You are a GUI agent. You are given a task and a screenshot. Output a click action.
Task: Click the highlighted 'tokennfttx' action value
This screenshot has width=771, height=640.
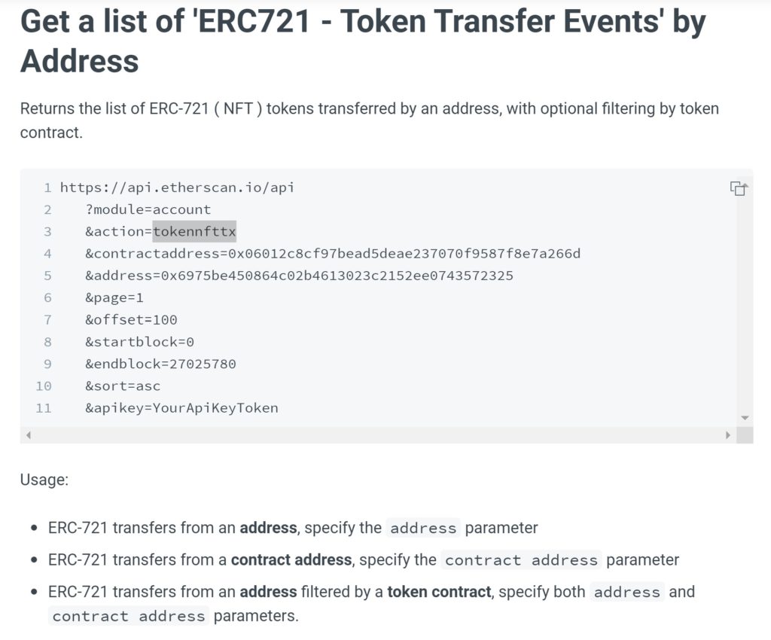[194, 231]
